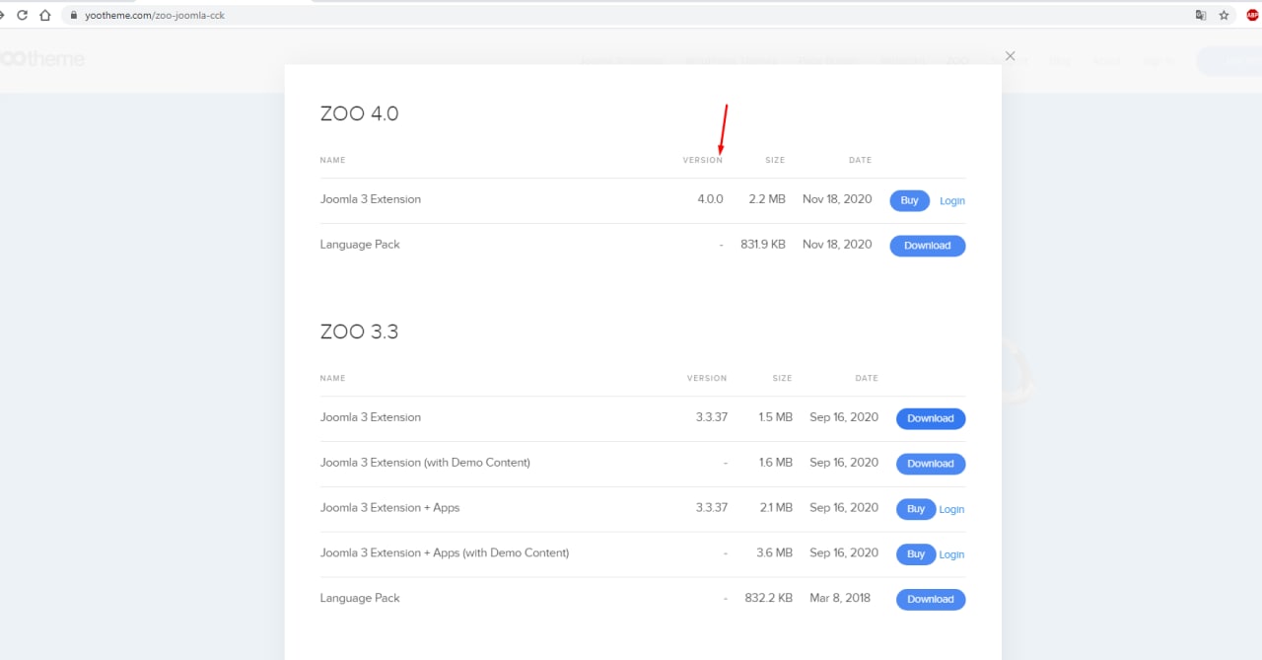1262x660 pixels.
Task: Select Joomla 3 Extension name under ZOO 4.0
Action: coord(371,199)
